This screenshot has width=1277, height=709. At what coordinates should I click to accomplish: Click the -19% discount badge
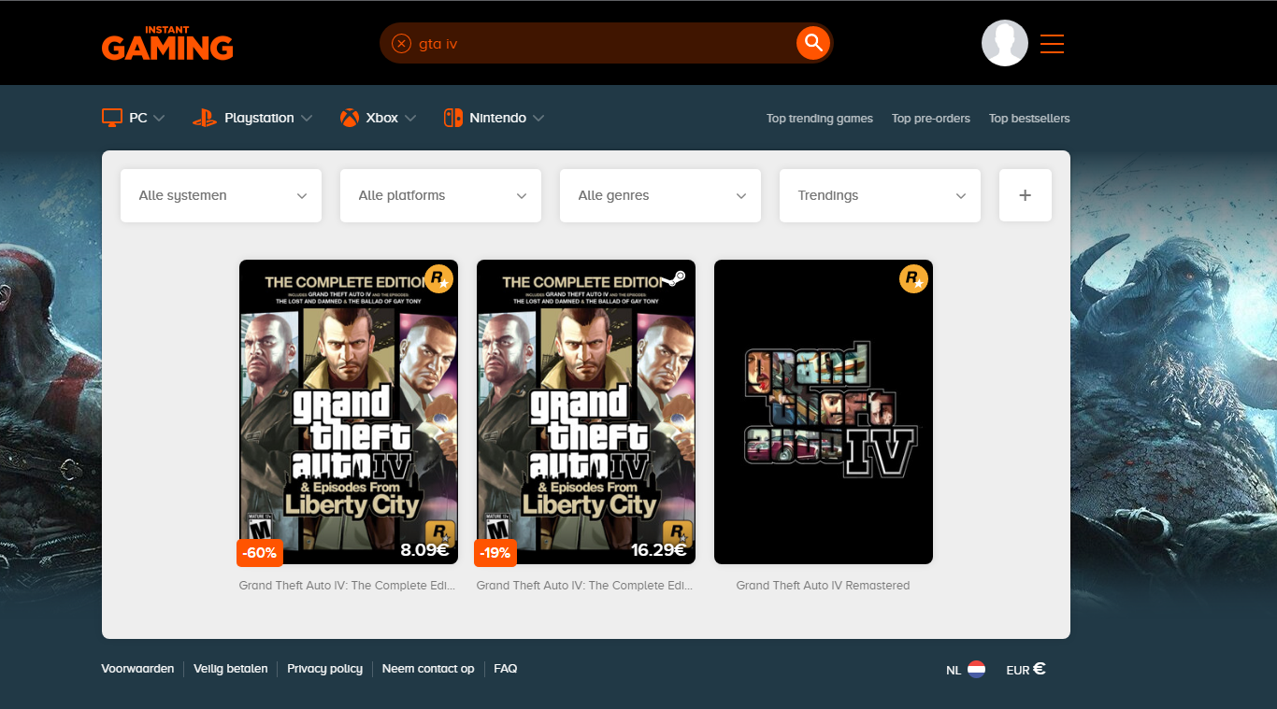495,553
